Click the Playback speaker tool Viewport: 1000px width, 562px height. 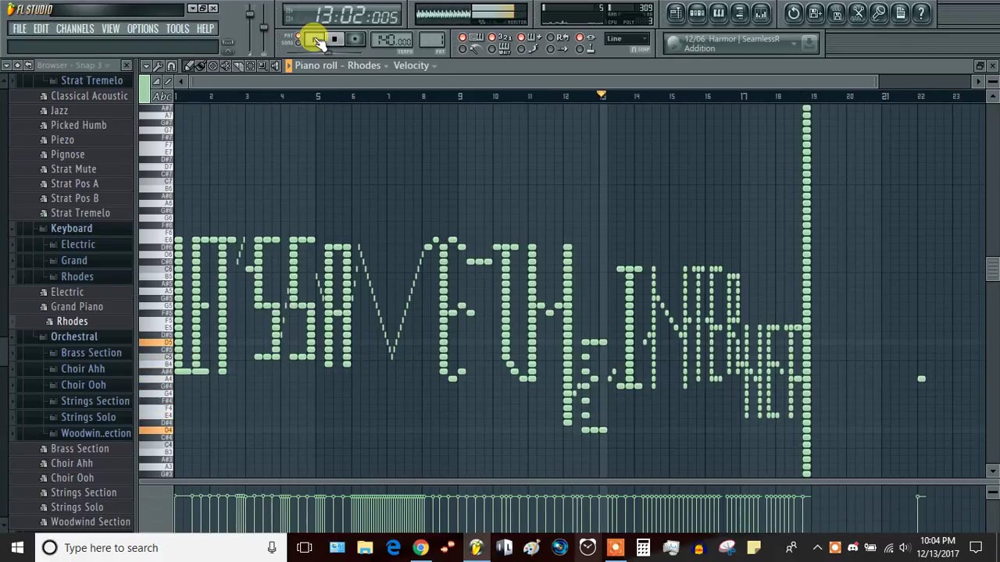coord(275,66)
